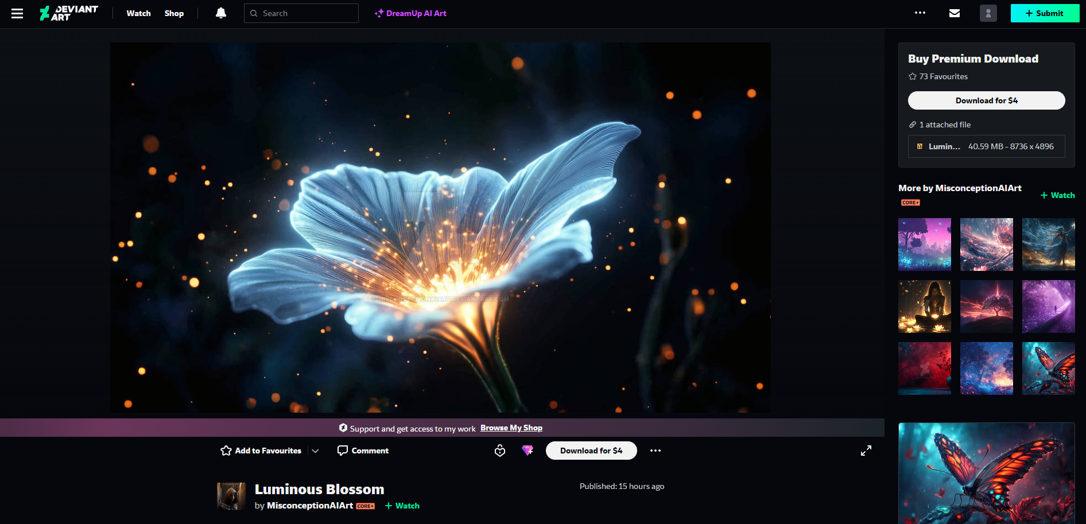Click Published: 15 hours ago text

pyautogui.click(x=622, y=486)
